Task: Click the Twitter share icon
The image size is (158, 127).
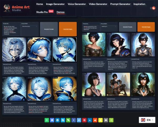Action: [79, 120]
